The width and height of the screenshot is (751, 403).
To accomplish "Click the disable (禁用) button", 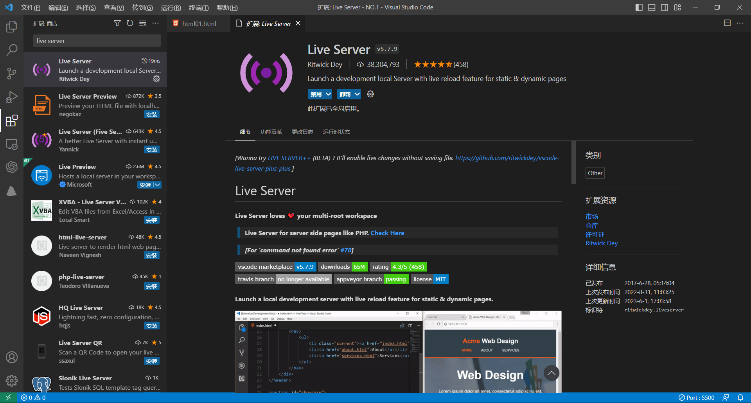I will (x=316, y=94).
